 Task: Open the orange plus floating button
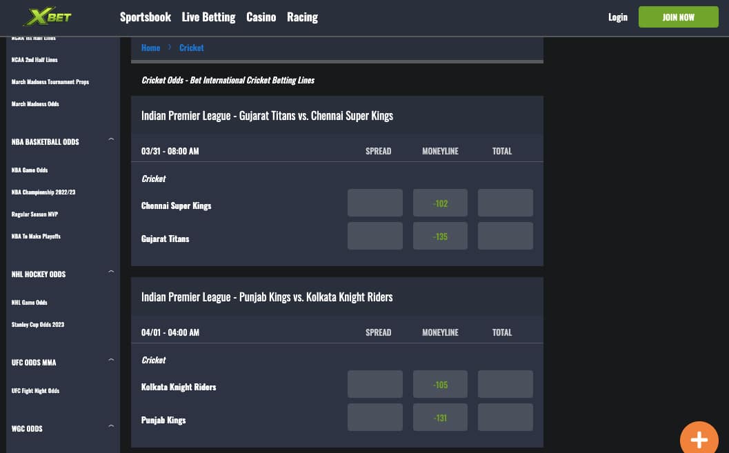699,438
